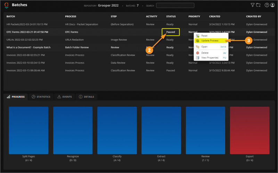Viewport: 278px width, 173px height.
Task: Switch to the Statistics tab
Action: 41,97
